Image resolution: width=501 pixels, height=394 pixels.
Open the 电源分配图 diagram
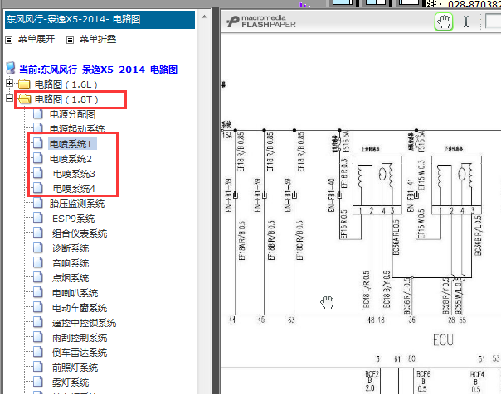[72, 114]
